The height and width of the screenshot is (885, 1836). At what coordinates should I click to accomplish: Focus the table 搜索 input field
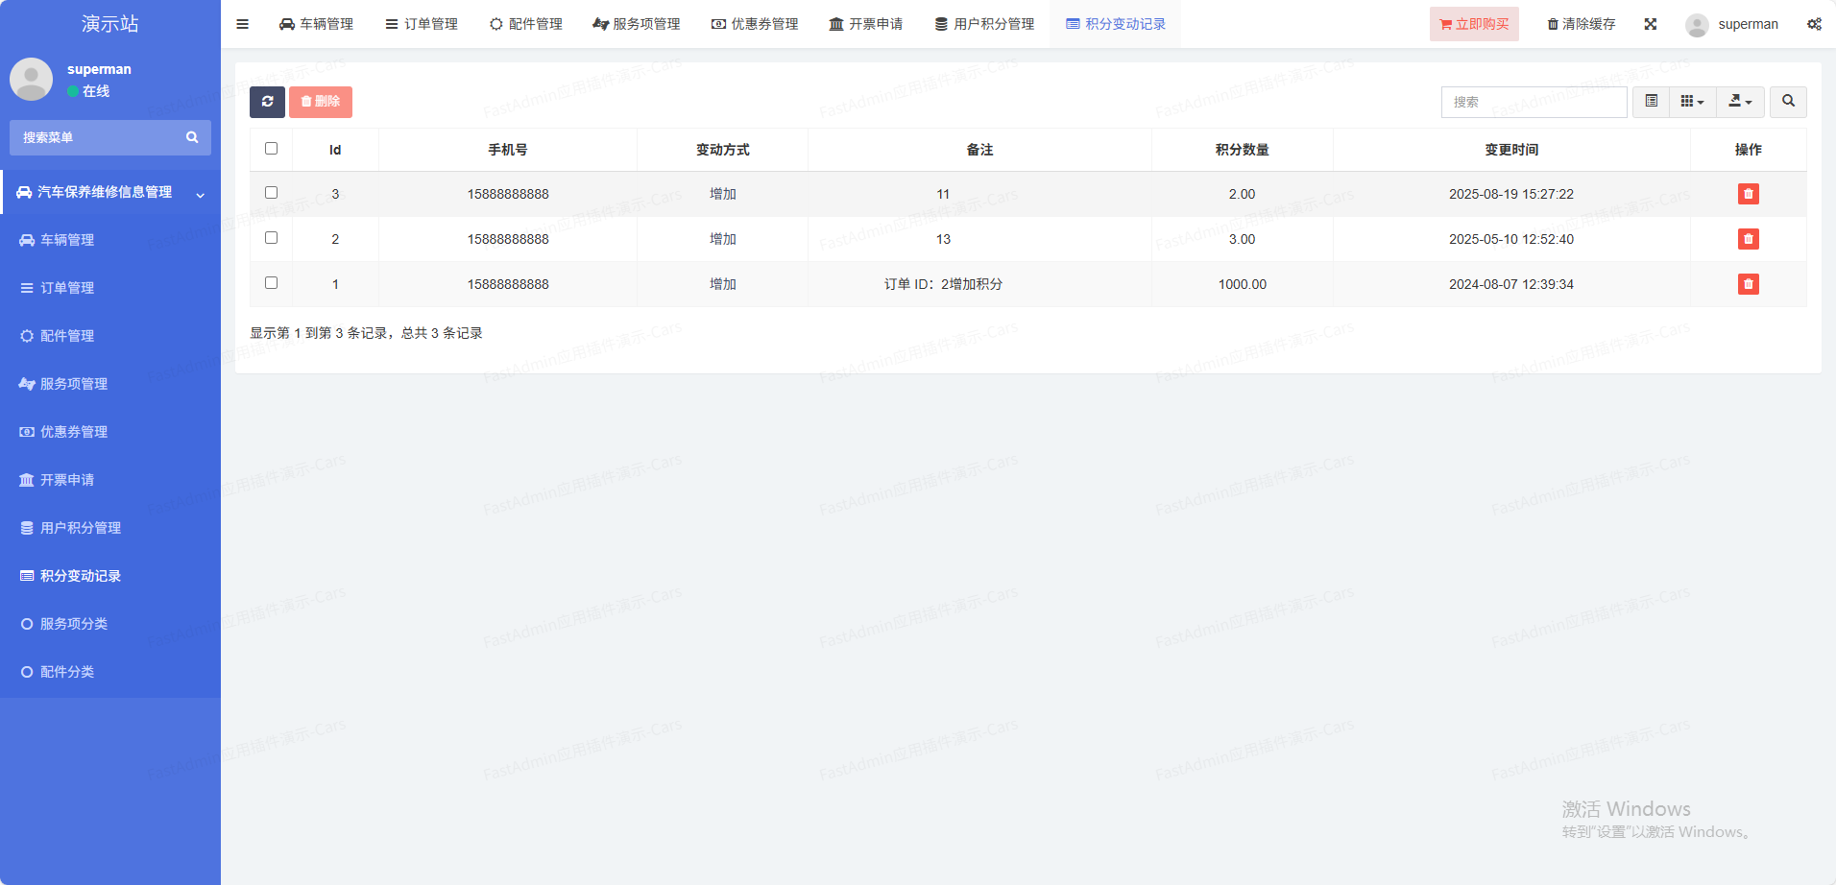point(1534,102)
